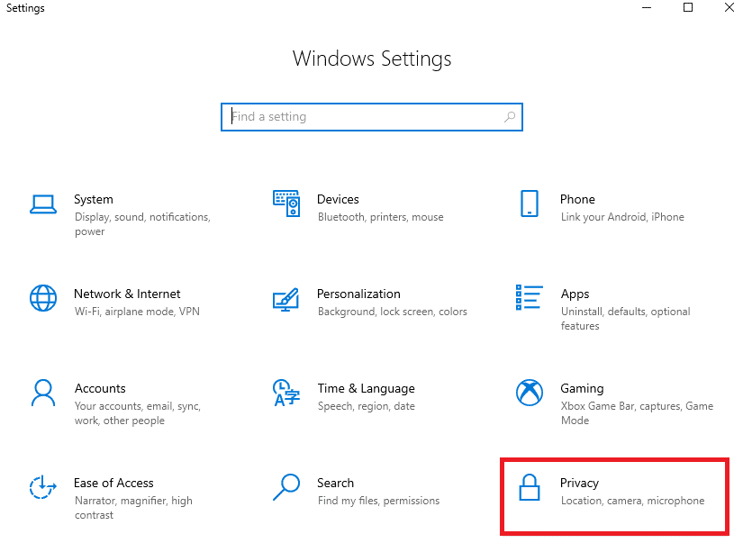Click the Privacy padlock icon
The height and width of the screenshot is (552, 743).
click(530, 486)
